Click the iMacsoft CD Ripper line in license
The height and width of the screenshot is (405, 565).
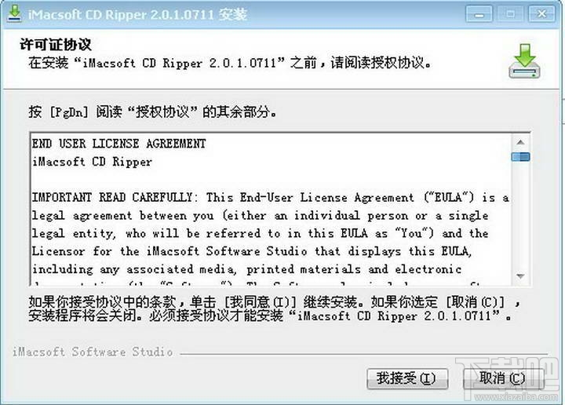[x=93, y=162]
